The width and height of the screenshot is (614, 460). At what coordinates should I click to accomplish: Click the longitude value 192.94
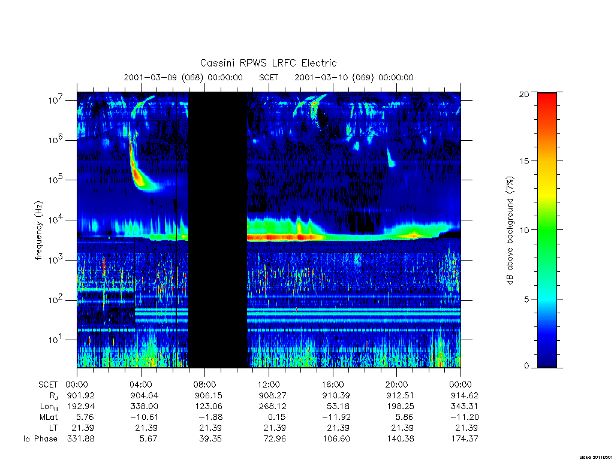click(x=81, y=407)
